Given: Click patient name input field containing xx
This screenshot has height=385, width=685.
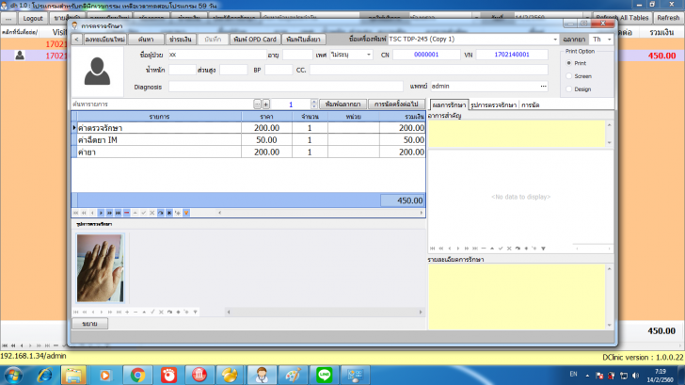Looking at the screenshot, I should click(217, 55).
